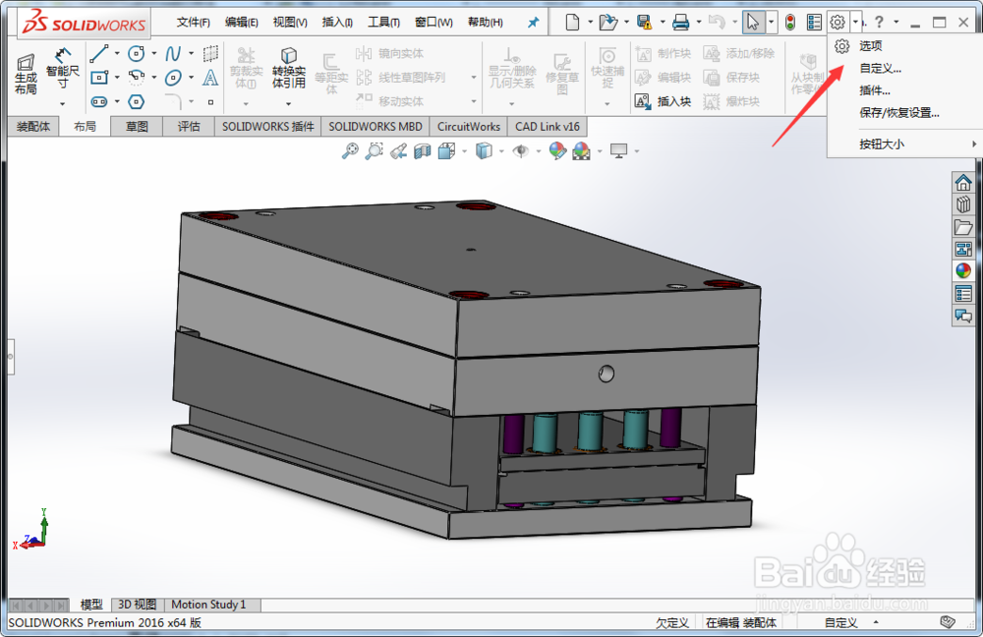Click the Edit Appearance color ball icon
The width and height of the screenshot is (983, 637).
[x=557, y=150]
